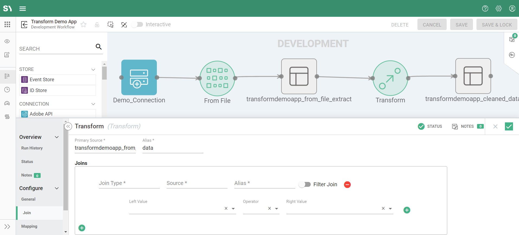Viewport: 519px width, 235px height.
Task: Enable the Filter Join toggle
Action: tap(304, 184)
